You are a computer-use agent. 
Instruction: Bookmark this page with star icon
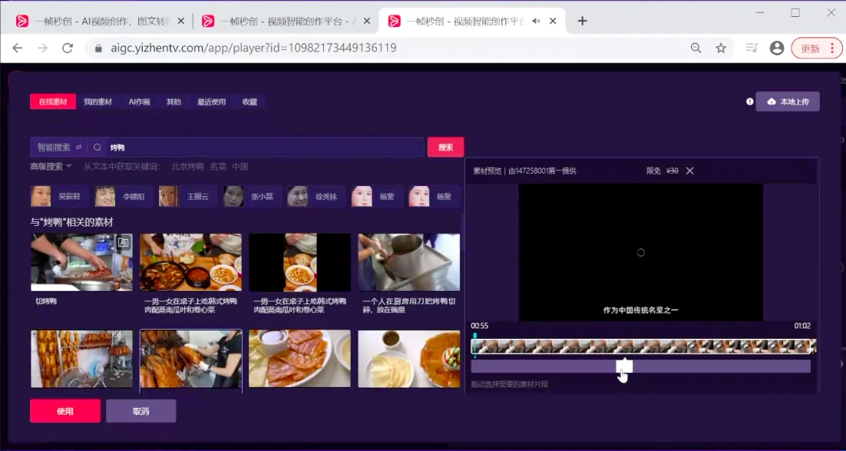(721, 48)
